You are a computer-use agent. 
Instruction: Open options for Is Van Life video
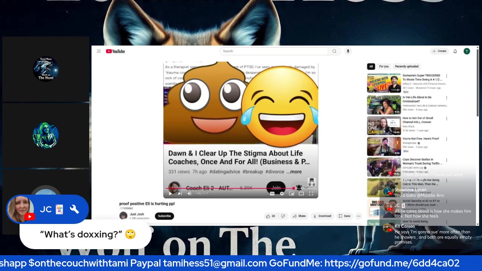pyautogui.click(x=447, y=98)
